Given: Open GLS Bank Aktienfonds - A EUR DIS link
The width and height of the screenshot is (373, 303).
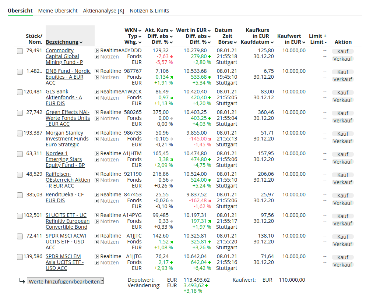Looking at the screenshot, I should tap(64, 97).
